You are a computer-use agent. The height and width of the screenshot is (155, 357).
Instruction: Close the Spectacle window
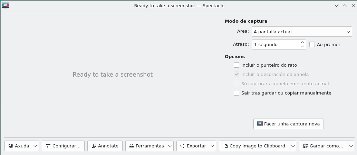click(x=353, y=5)
